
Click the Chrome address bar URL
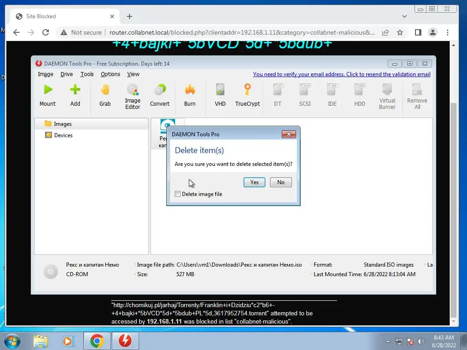pos(242,32)
